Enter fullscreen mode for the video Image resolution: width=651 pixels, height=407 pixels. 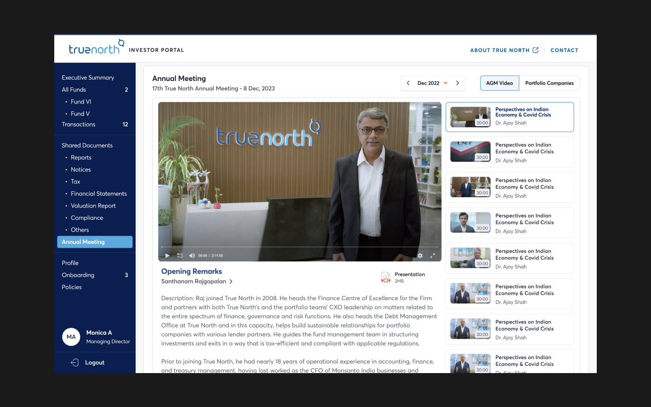coord(433,256)
